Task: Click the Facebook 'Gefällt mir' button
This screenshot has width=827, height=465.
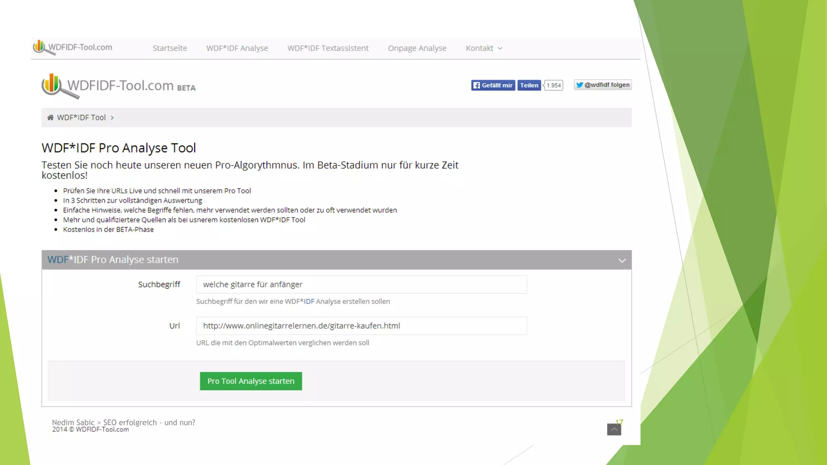Action: point(493,85)
